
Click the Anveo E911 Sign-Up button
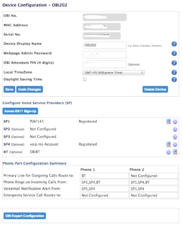(20, 111)
